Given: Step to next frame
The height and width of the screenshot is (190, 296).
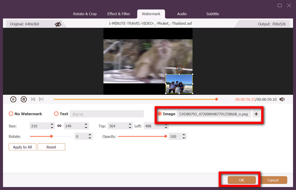Looking at the screenshot, I should click(41, 99).
